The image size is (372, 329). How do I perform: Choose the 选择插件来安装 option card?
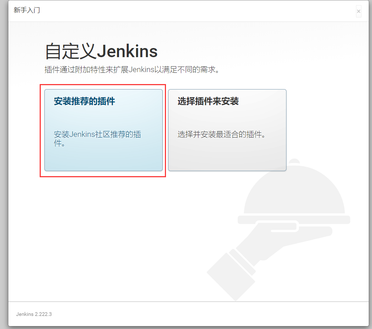coord(227,130)
